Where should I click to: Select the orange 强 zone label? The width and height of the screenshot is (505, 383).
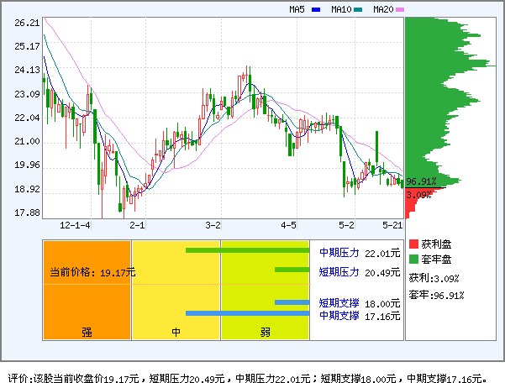(x=87, y=332)
